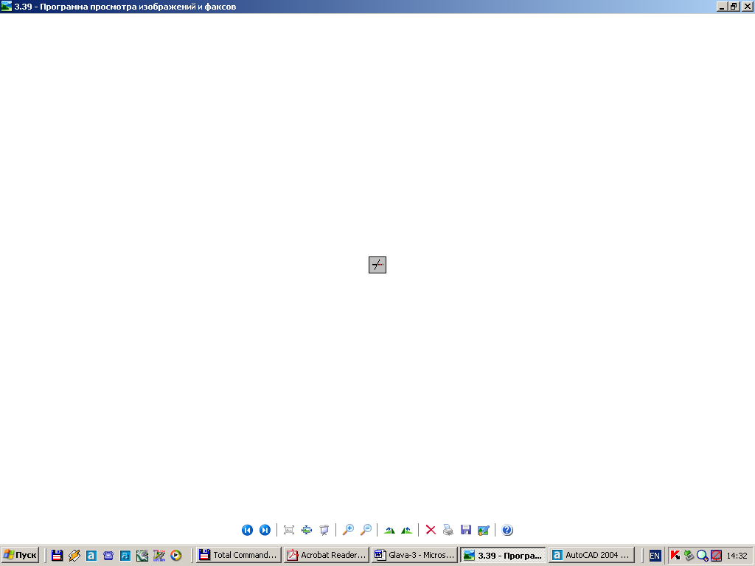Rotate the image counterclockwise
The width and height of the screenshot is (755, 566).
click(x=407, y=530)
